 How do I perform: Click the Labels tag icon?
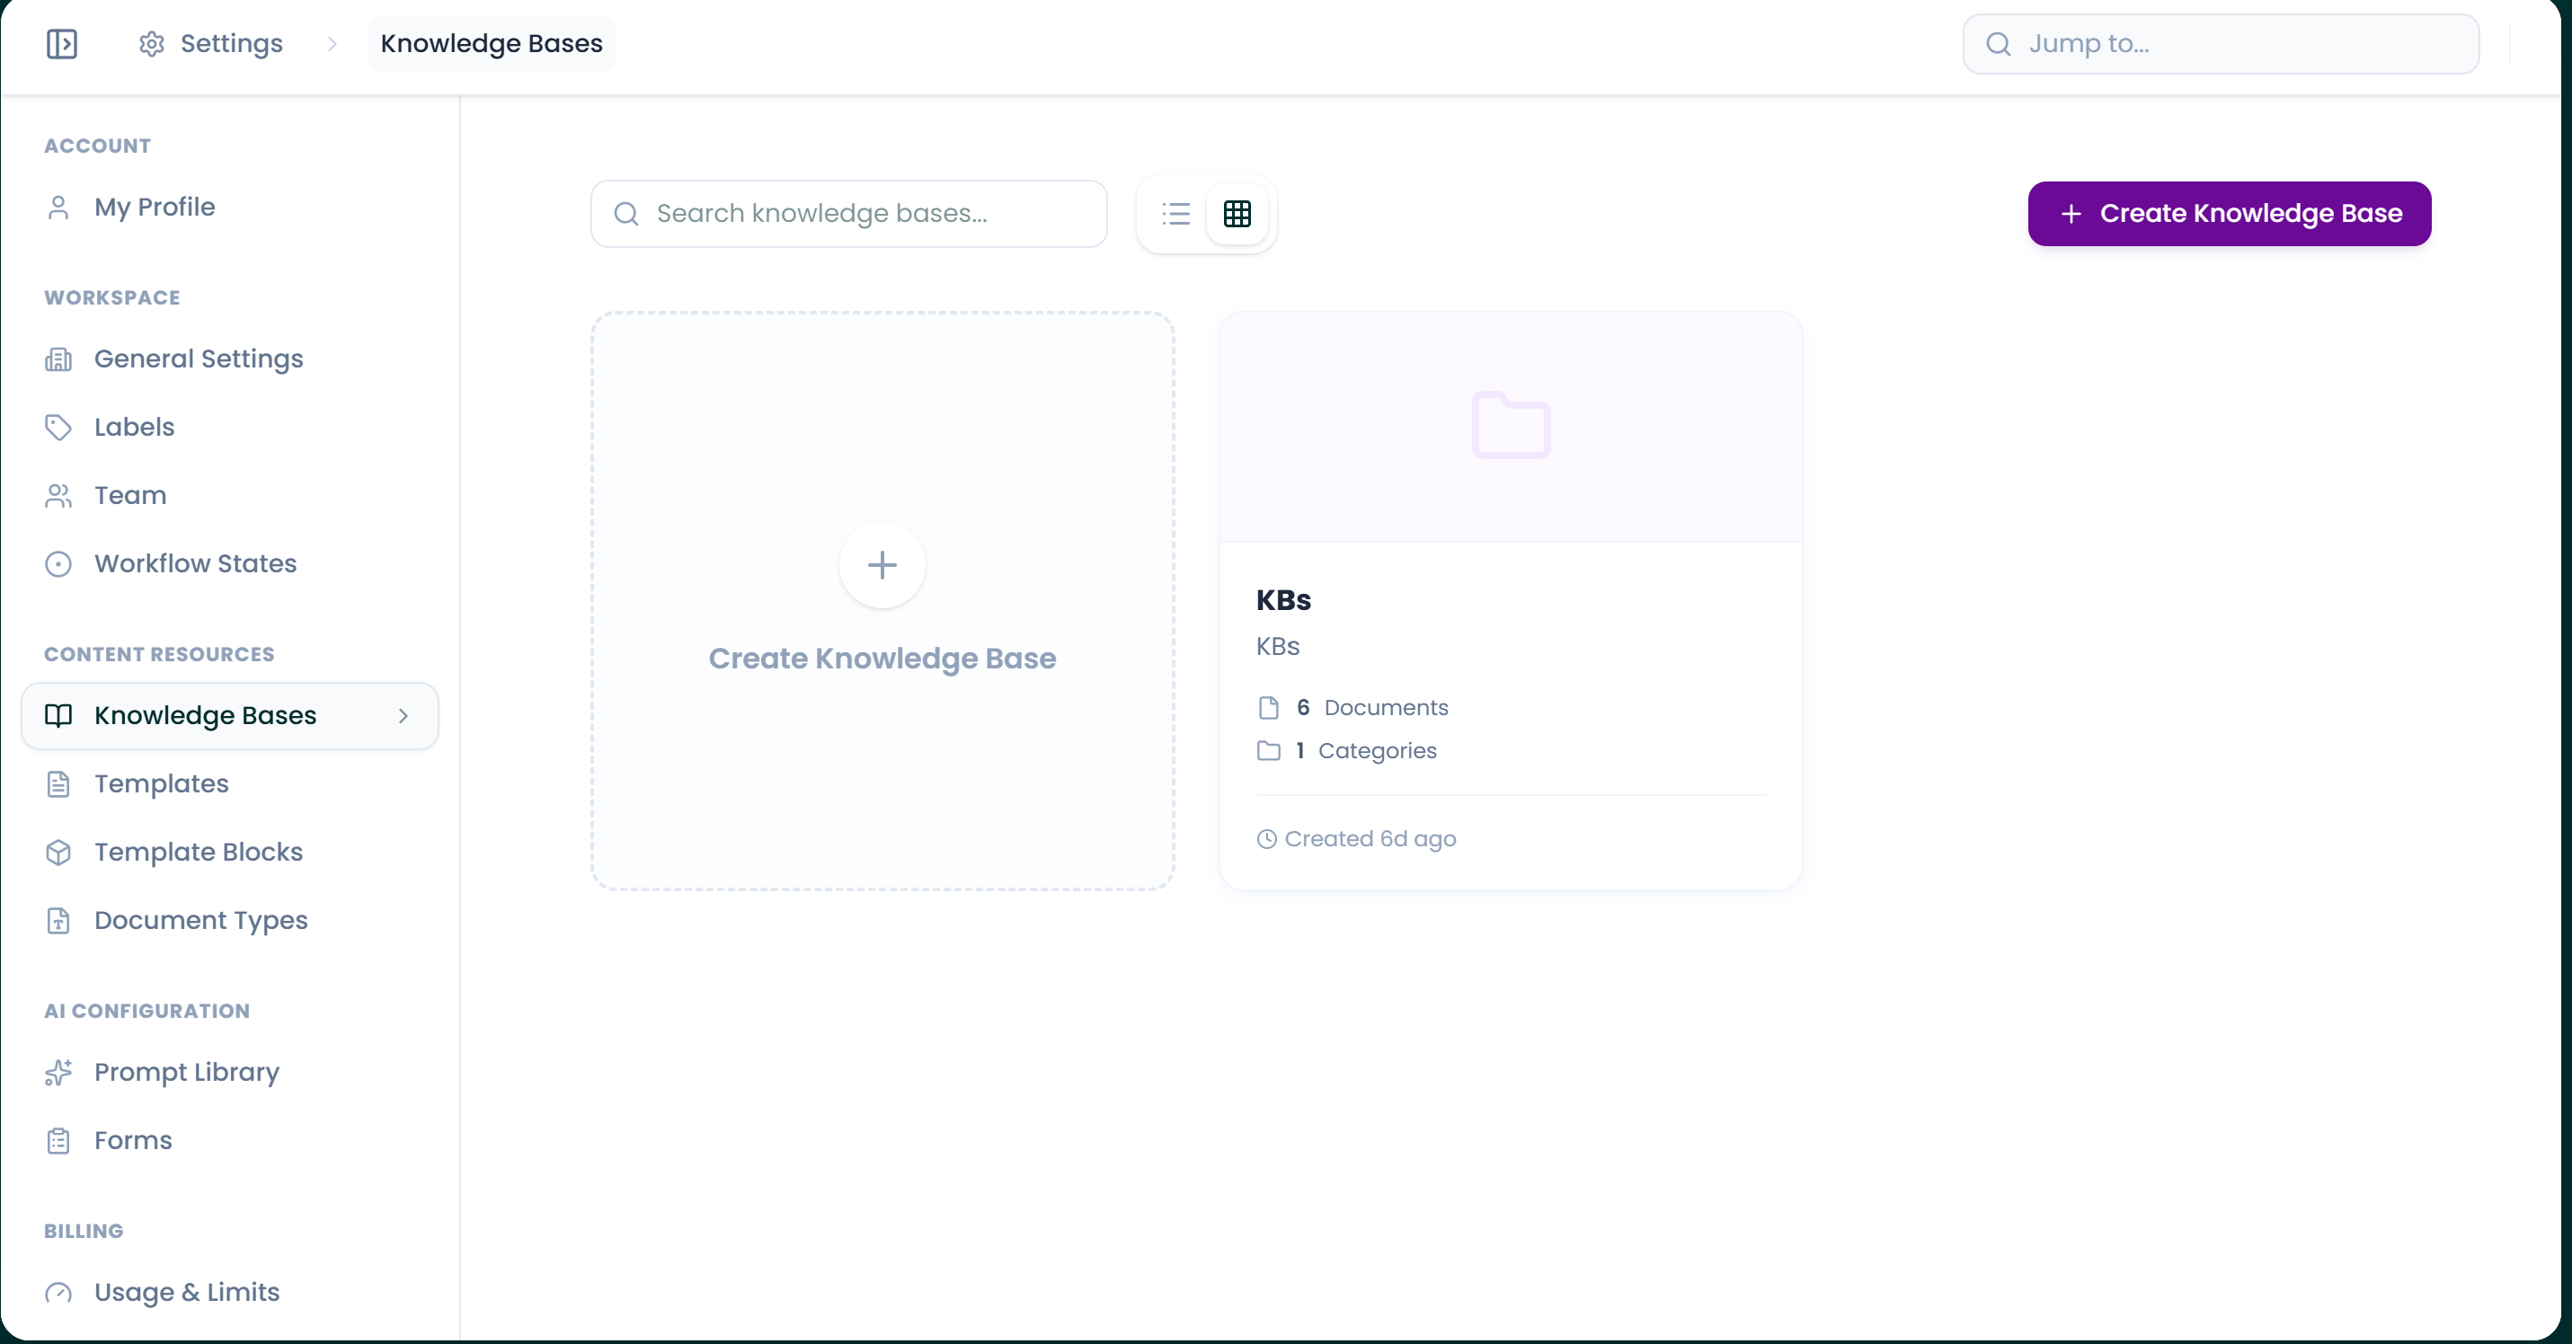[x=58, y=427]
